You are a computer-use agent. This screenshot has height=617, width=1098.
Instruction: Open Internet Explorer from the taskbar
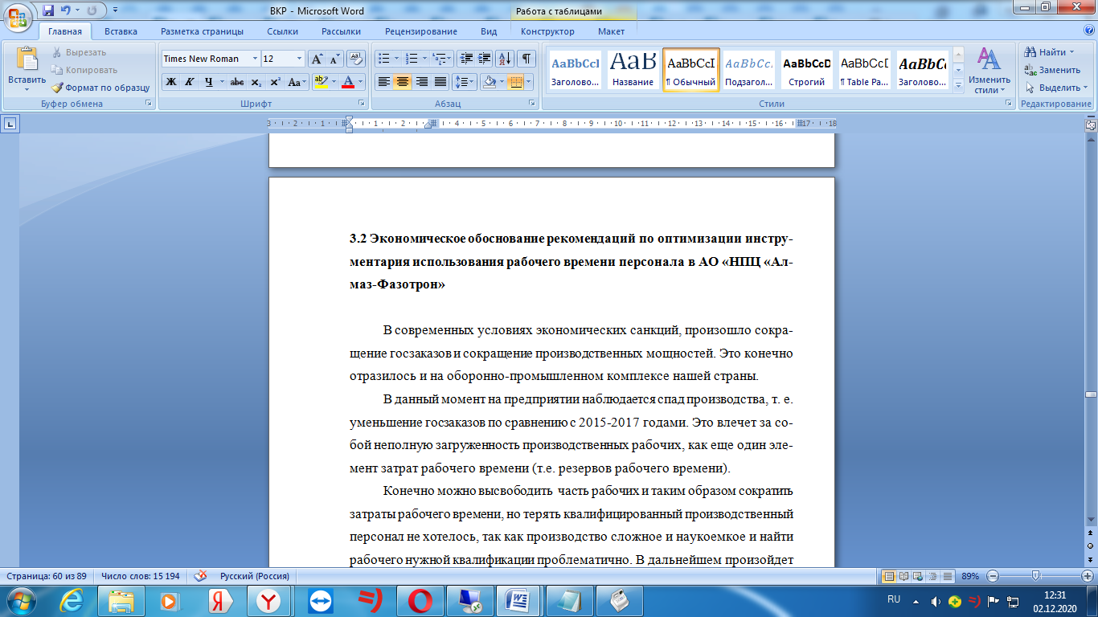pos(73,601)
